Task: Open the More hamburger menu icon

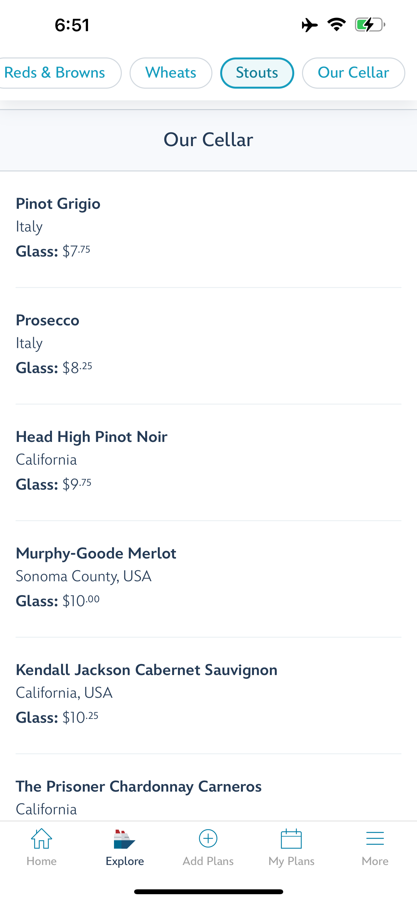Action: click(375, 839)
